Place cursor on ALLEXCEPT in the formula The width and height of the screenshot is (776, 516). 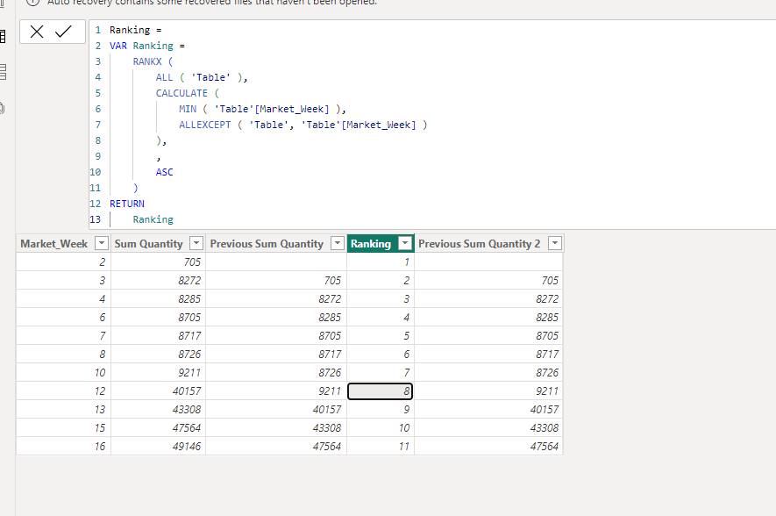(205, 125)
